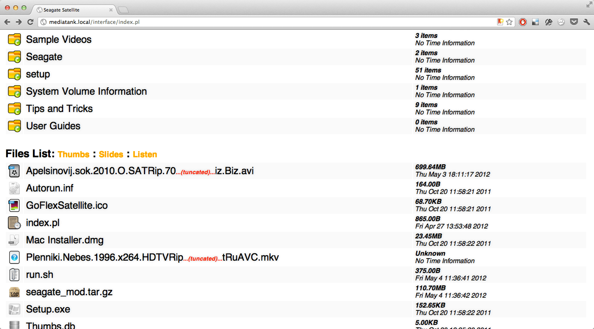
Task: Bookmark this page with the star
Action: point(509,22)
